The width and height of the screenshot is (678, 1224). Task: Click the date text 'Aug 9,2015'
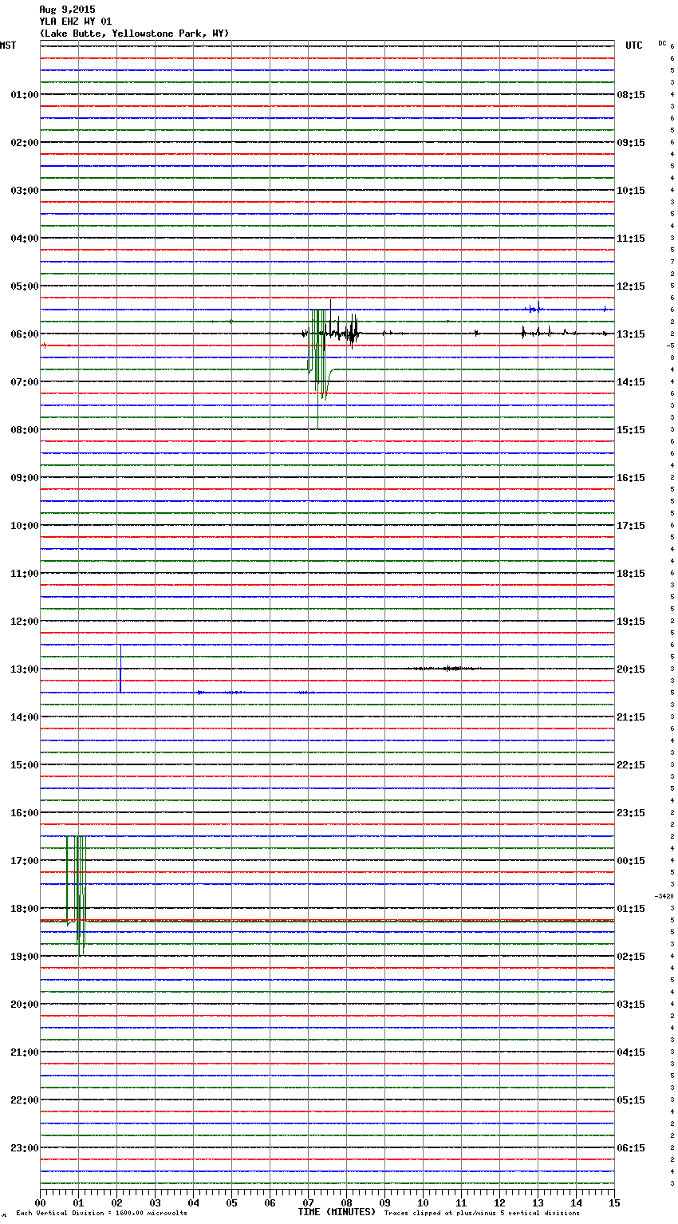tap(67, 10)
